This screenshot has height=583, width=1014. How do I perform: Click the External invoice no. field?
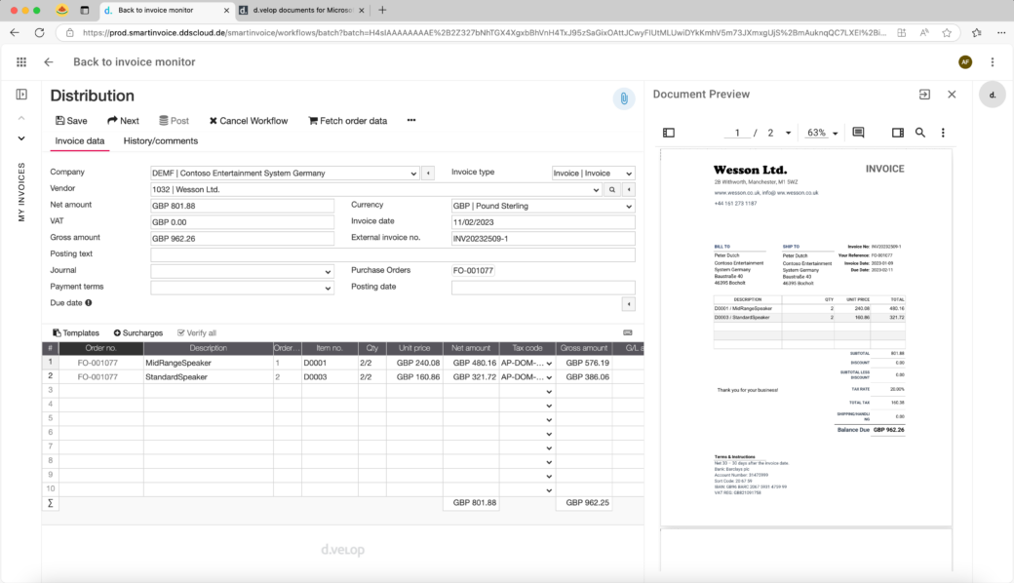[x=543, y=239]
